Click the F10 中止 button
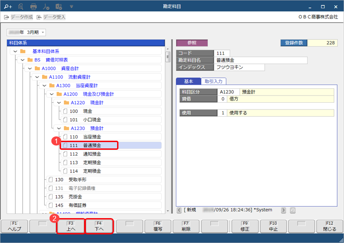The height and width of the screenshot is (243, 344). [x=273, y=226]
